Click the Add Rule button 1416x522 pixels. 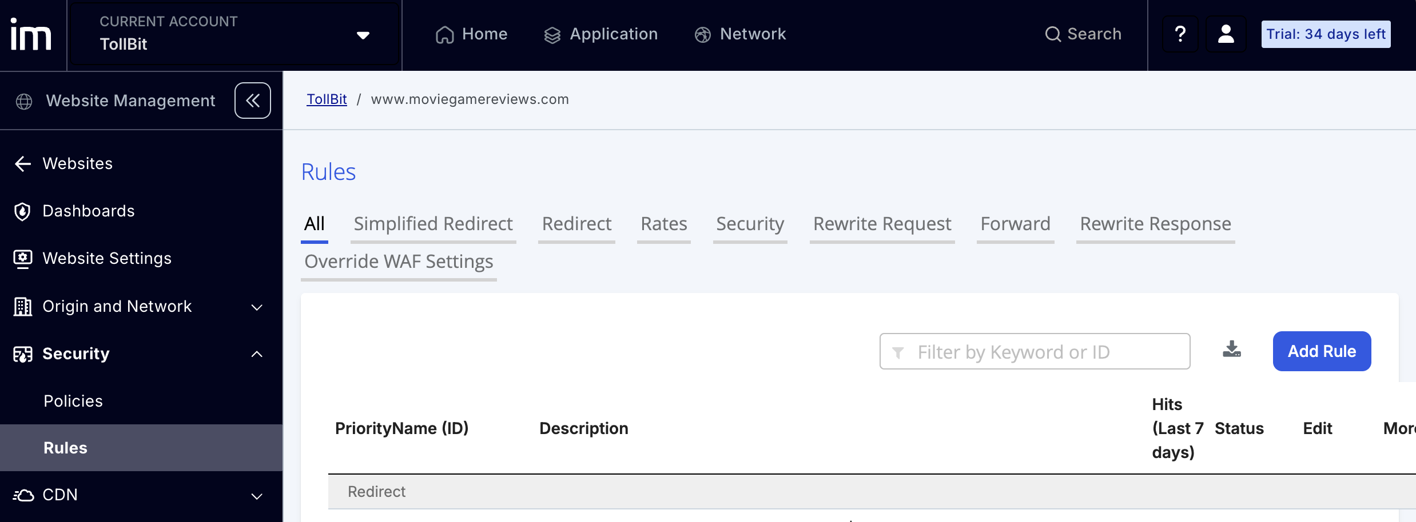1322,351
